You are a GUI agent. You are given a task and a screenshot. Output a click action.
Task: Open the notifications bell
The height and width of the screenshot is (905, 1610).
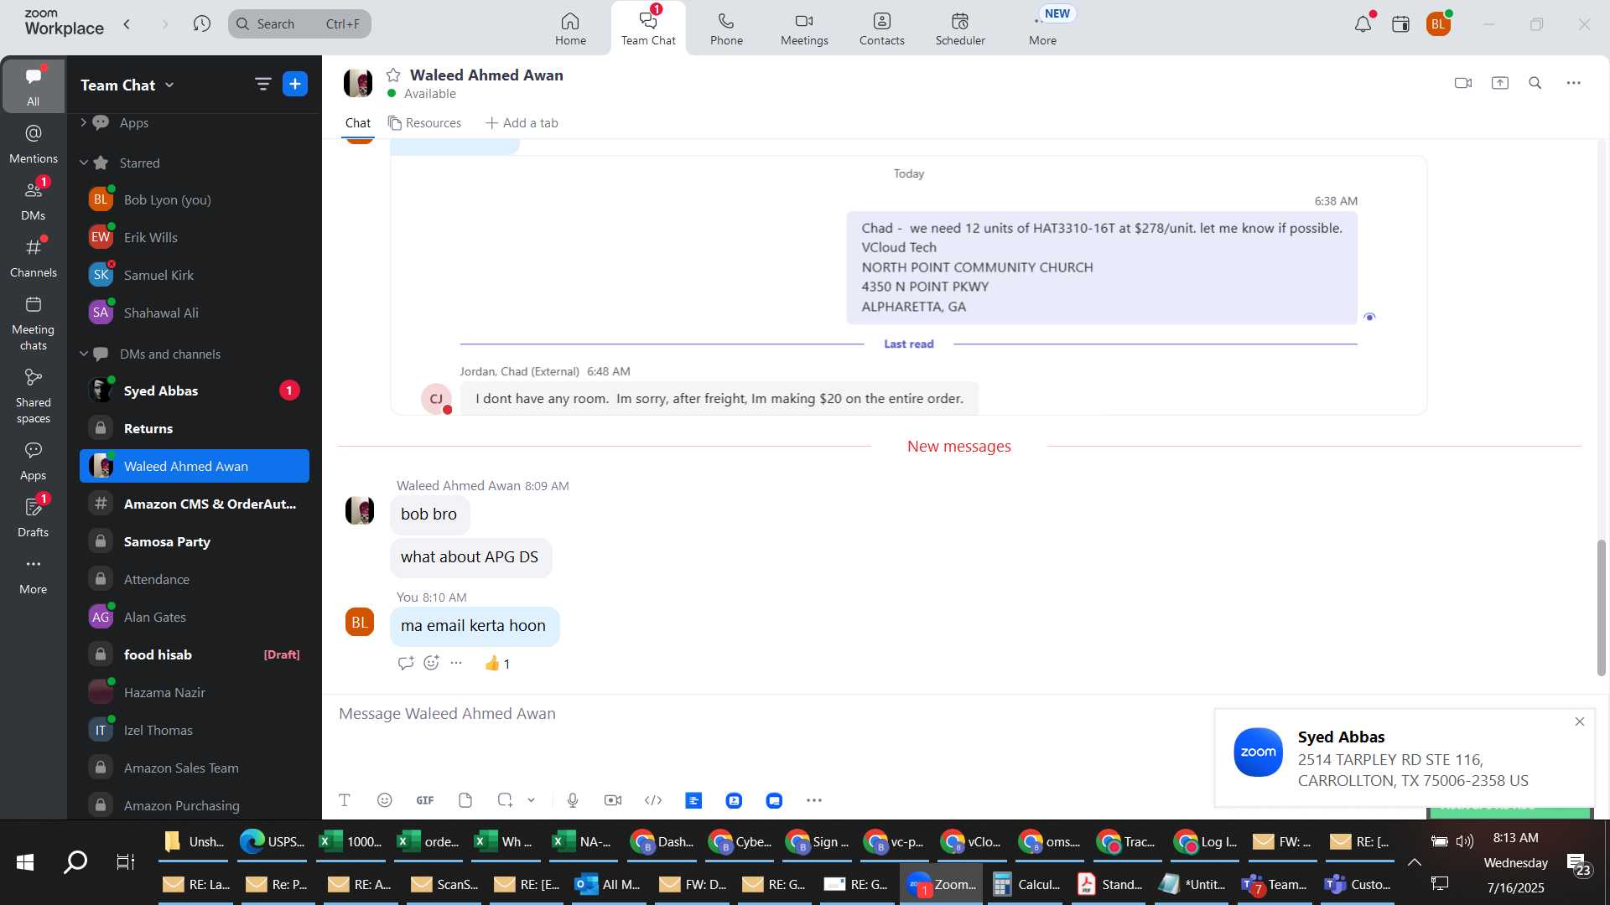[1363, 24]
